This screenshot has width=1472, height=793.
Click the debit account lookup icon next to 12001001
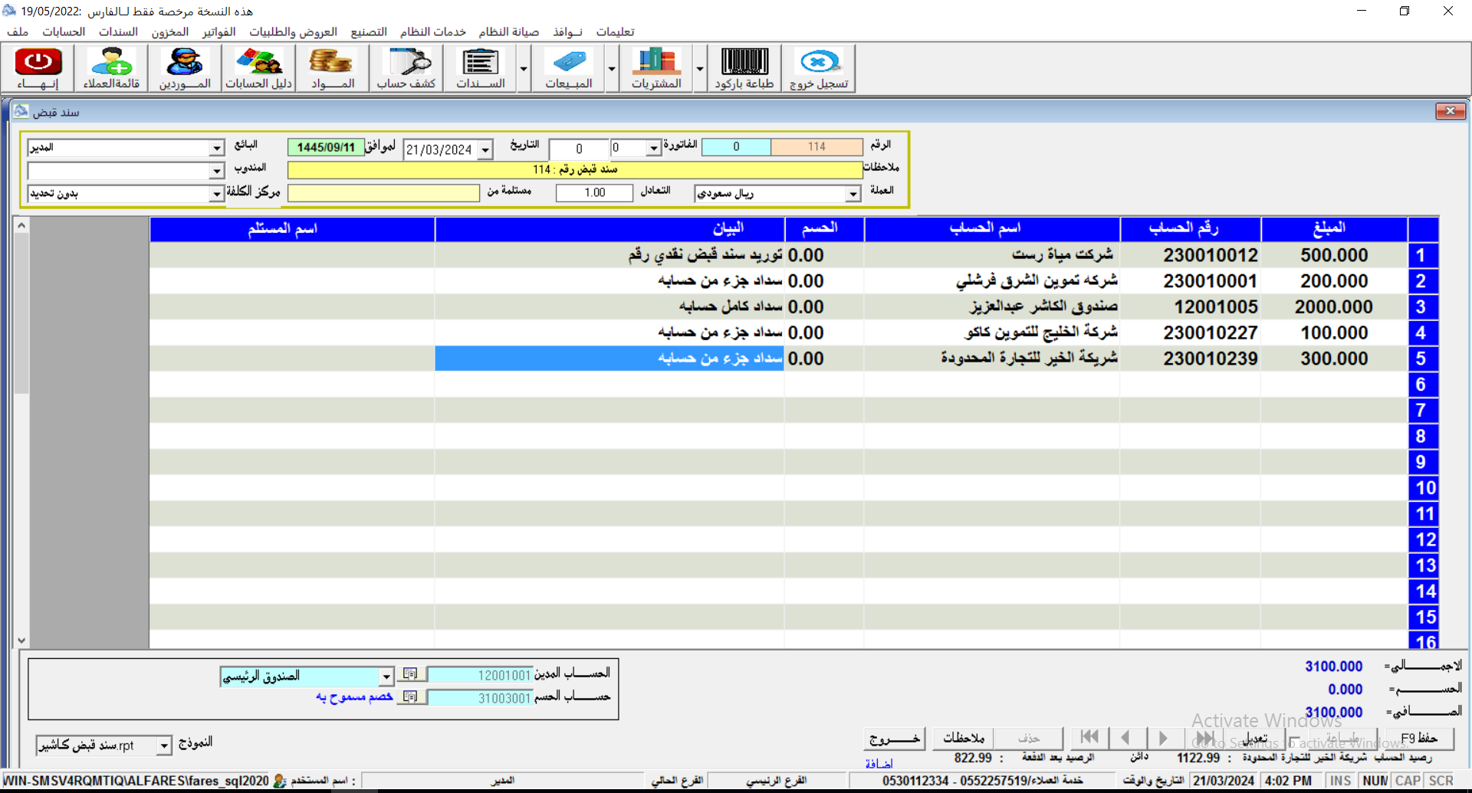pos(411,674)
